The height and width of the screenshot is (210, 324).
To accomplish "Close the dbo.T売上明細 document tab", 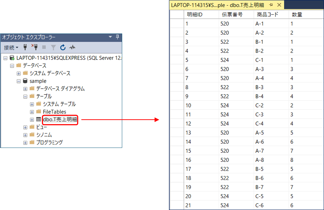I will point(279,5).
